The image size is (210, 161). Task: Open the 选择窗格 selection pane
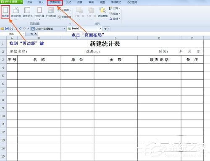tap(102, 12)
